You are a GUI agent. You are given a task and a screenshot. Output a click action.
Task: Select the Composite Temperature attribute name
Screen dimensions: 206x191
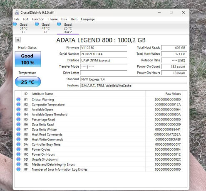tap(48, 105)
